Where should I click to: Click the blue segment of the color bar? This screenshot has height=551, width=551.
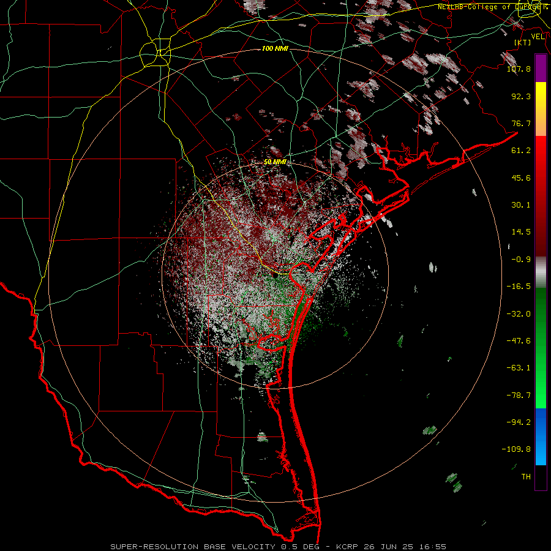point(541,436)
